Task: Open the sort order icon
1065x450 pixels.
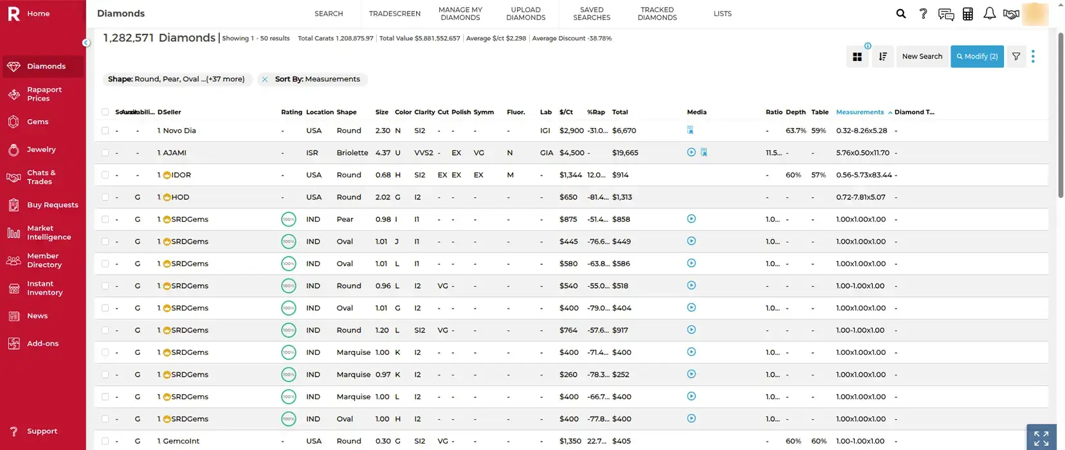Action: (883, 57)
